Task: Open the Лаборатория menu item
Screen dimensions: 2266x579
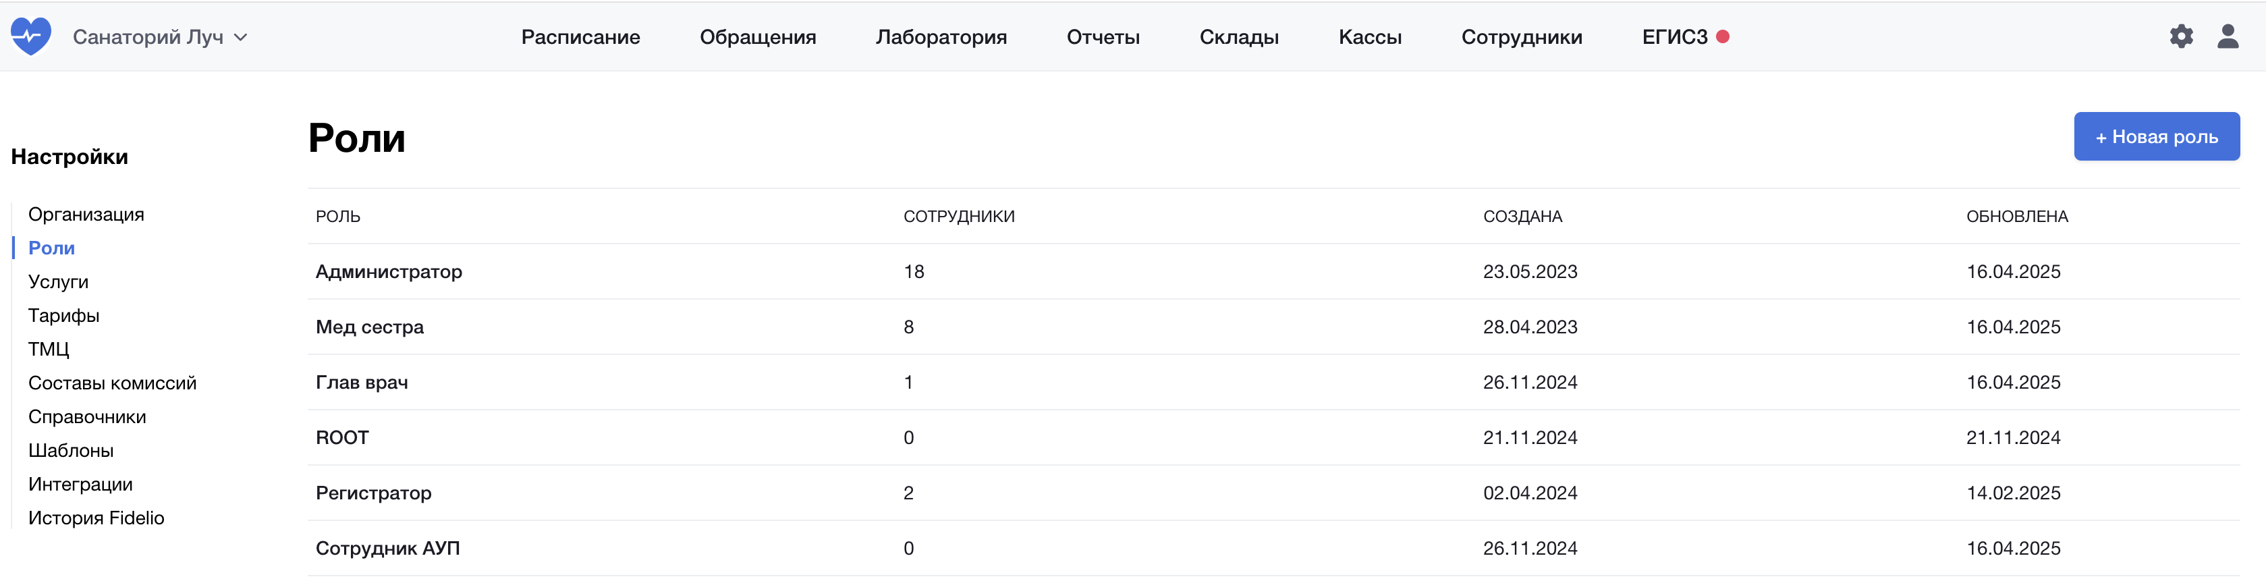Action: 941,37
